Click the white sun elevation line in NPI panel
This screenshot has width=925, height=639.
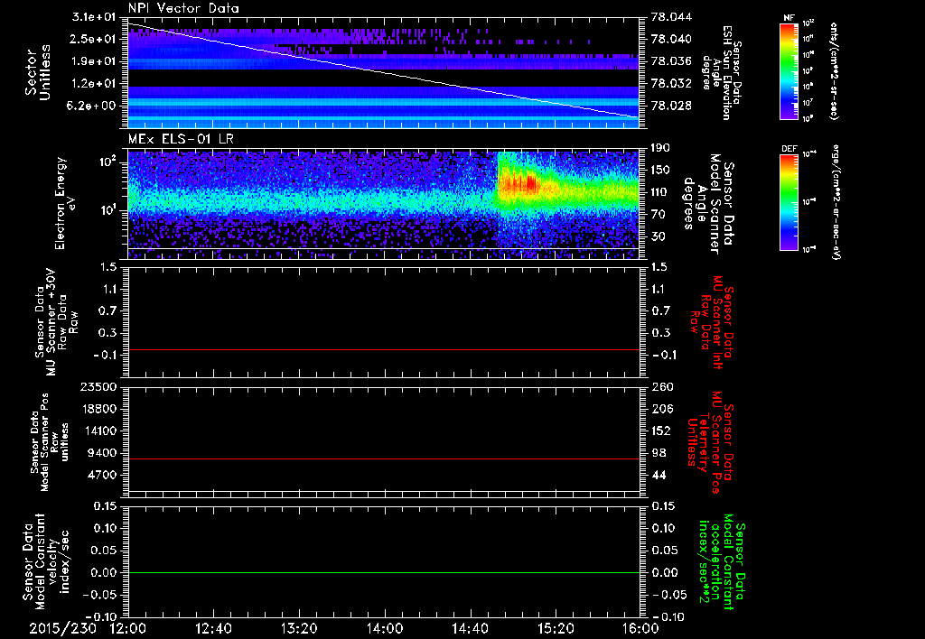click(383, 70)
